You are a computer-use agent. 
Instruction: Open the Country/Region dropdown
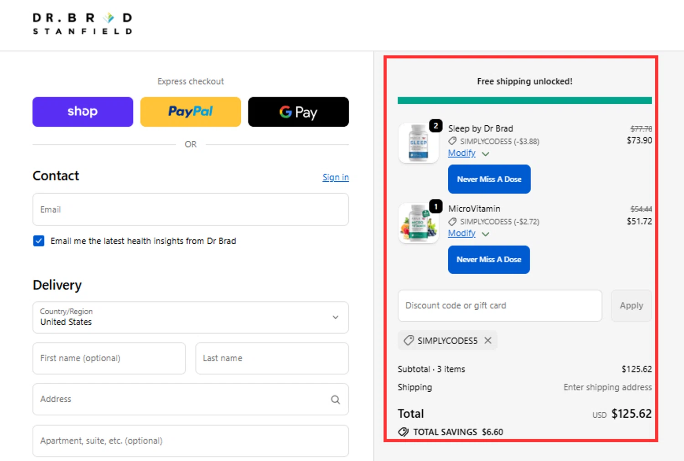[x=191, y=318]
